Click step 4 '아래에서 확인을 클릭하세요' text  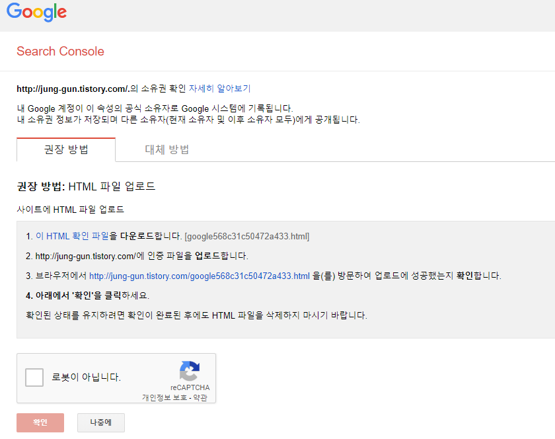pos(87,296)
